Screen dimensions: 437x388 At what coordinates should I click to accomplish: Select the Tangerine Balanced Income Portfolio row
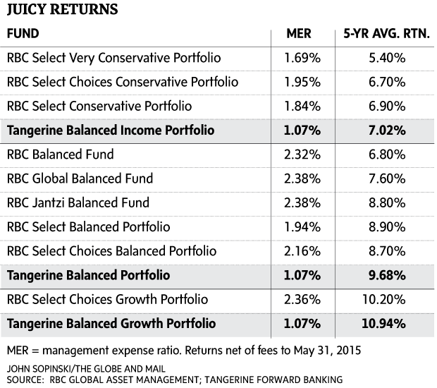click(x=110, y=131)
